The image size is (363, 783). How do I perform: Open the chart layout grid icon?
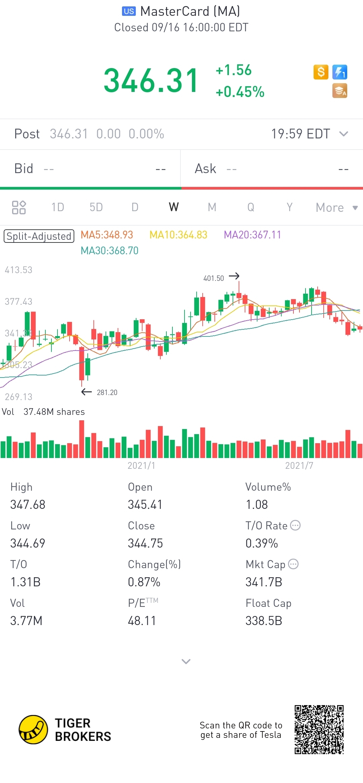point(19,207)
